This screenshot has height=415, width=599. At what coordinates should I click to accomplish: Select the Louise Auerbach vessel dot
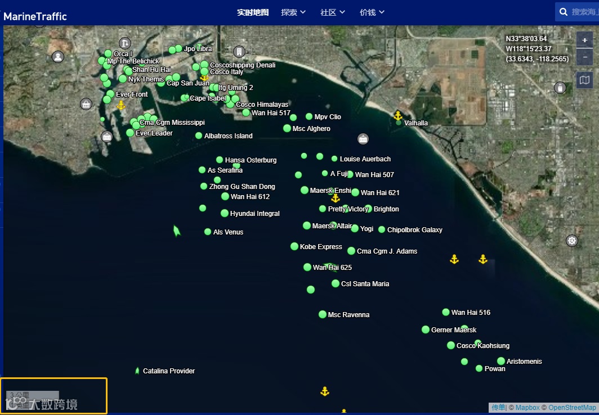[x=334, y=159]
